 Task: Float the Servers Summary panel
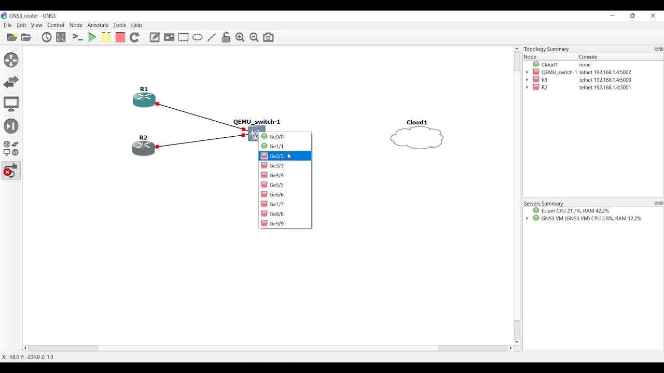pyautogui.click(x=656, y=204)
